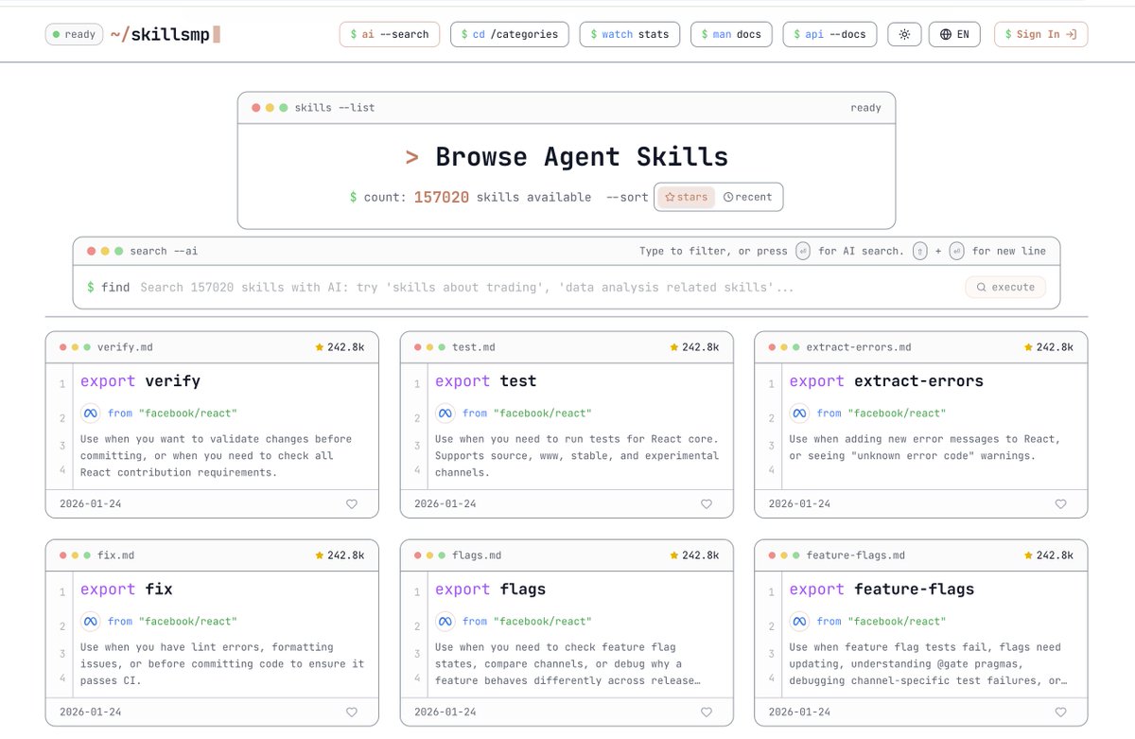Open the ai --search nav item
The height and width of the screenshot is (739, 1135).
pos(389,35)
